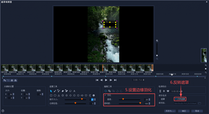Click the middle motion detection icon
This screenshot has width=209, height=114.
[x=164, y=91]
